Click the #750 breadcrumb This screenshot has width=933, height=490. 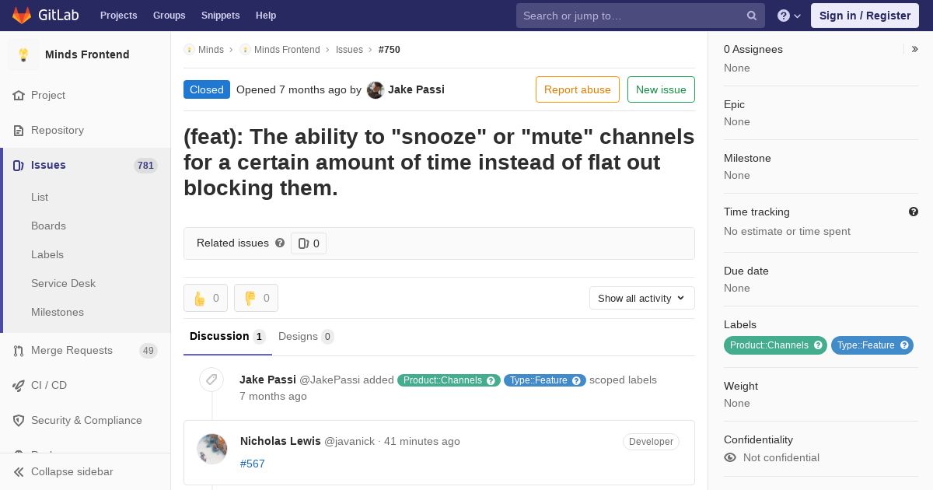pyautogui.click(x=390, y=49)
